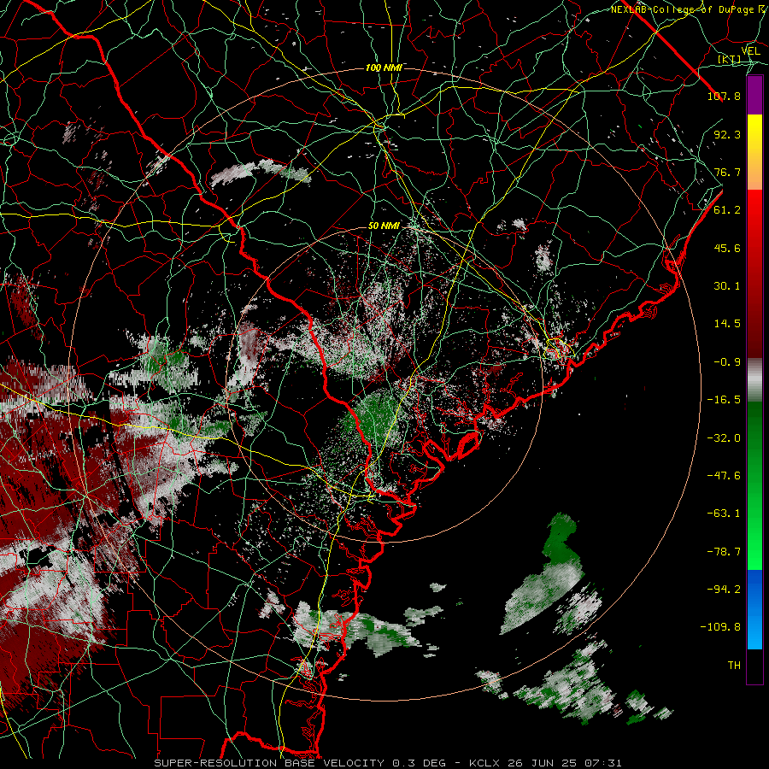Click the 92.3 velocity scale value

click(727, 134)
